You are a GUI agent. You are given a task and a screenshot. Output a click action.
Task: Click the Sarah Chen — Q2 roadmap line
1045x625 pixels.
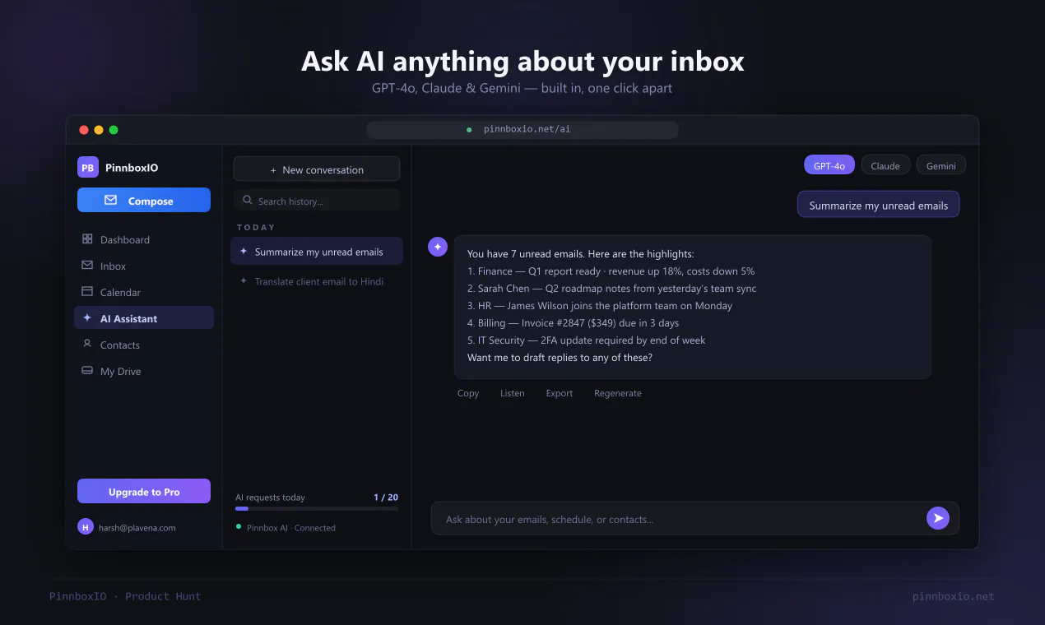pyautogui.click(x=611, y=289)
